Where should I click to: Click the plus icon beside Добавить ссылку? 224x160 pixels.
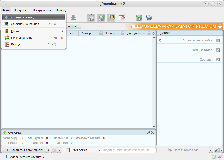click(7, 18)
